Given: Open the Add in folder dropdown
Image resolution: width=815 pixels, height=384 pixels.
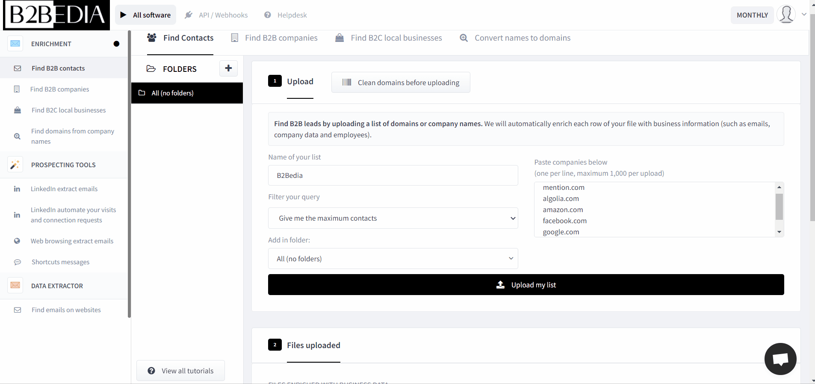Looking at the screenshot, I should (x=393, y=259).
